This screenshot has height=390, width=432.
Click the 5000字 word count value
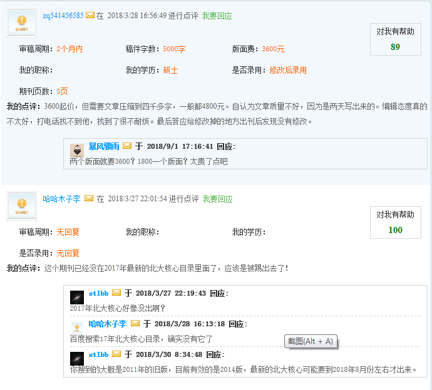point(174,49)
